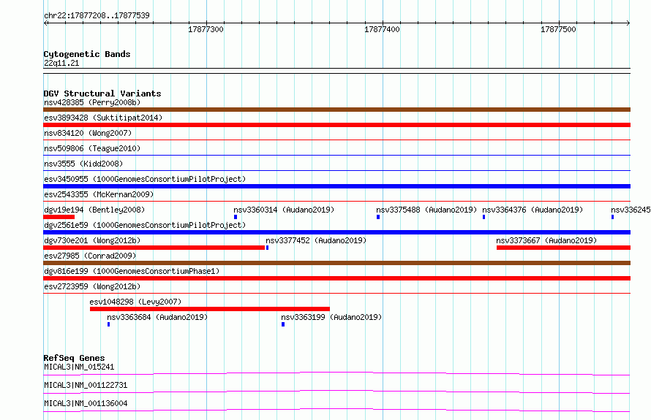Open dgv2561e59 (1000GenomesConsortiumPilotProject) label
This screenshot has height=420, width=651.
tap(145, 225)
